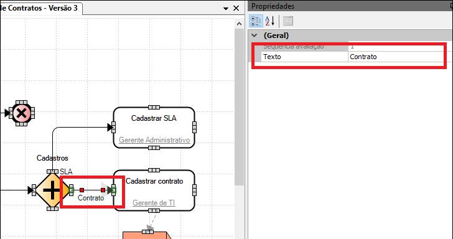Close the Contratos diagram tab
Image resolution: width=453 pixels, height=239 pixels.
coord(236,8)
